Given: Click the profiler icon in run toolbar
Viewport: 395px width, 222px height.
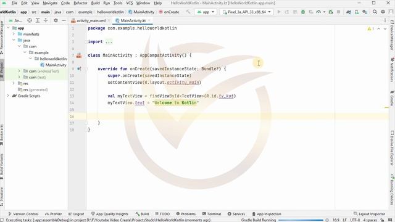Looking at the screenshot, I should pos(318,12).
